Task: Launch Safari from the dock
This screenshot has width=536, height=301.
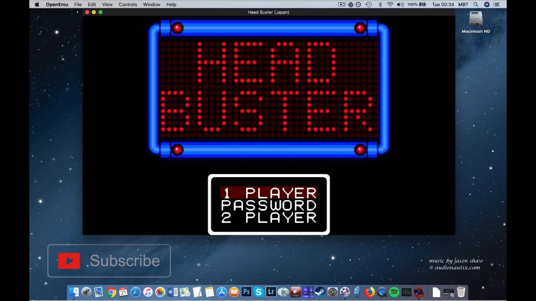Action: [136, 292]
